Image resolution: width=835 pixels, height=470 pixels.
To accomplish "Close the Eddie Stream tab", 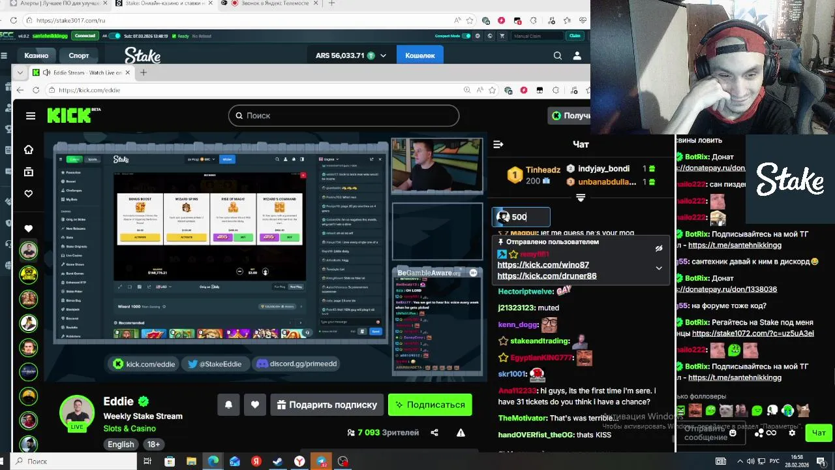I will pyautogui.click(x=128, y=72).
